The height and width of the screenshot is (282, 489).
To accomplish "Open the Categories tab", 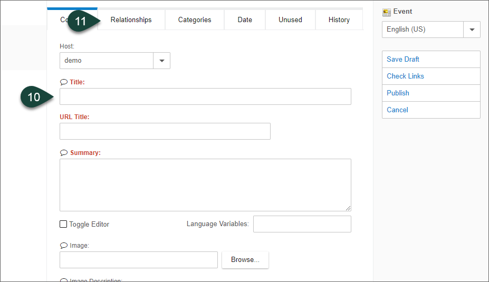I will tap(195, 20).
